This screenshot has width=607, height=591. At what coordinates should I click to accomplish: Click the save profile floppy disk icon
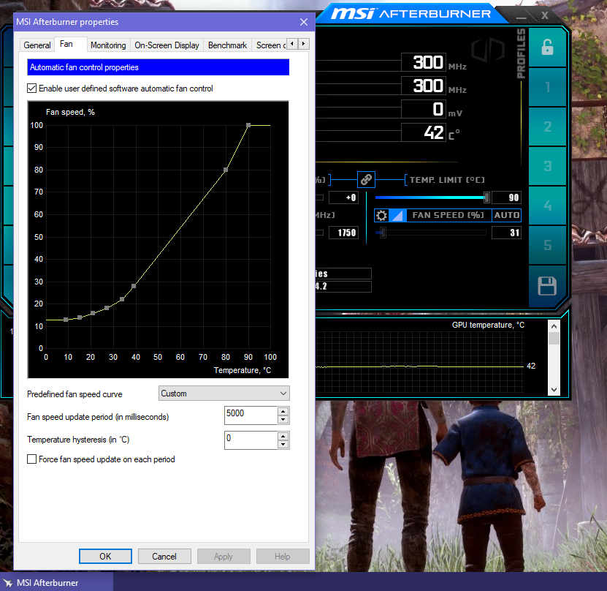pyautogui.click(x=547, y=286)
